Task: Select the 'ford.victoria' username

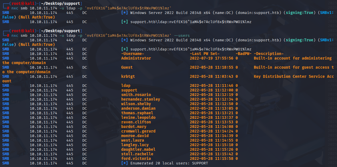Action: click(x=136, y=159)
